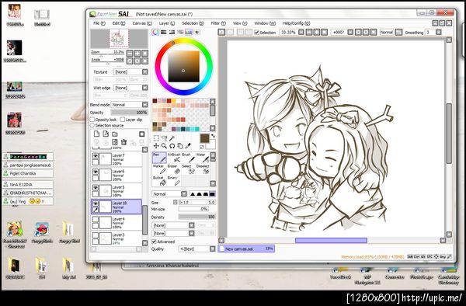This screenshot has height=306, width=466.
Task: Show the RGB slider panel
Action: point(163,32)
